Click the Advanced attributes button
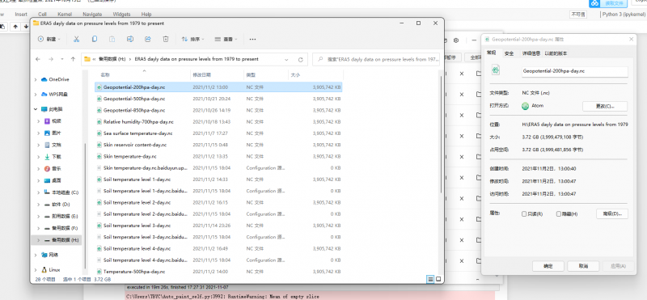The image size is (647, 300). pyautogui.click(x=612, y=213)
